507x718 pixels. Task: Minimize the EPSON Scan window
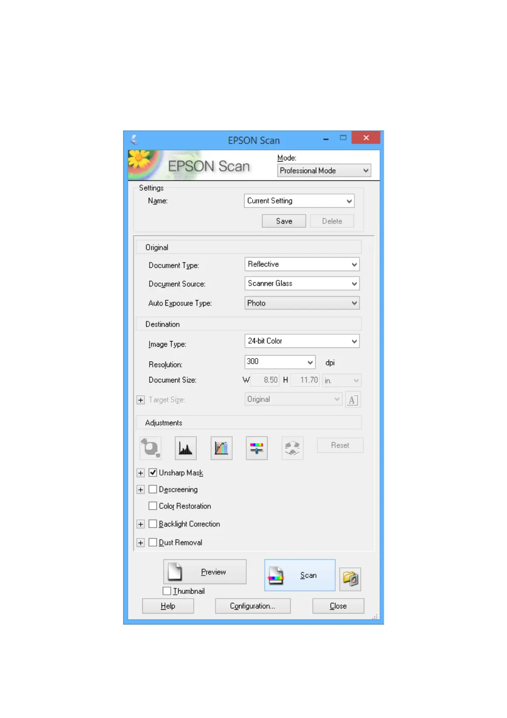[326, 139]
